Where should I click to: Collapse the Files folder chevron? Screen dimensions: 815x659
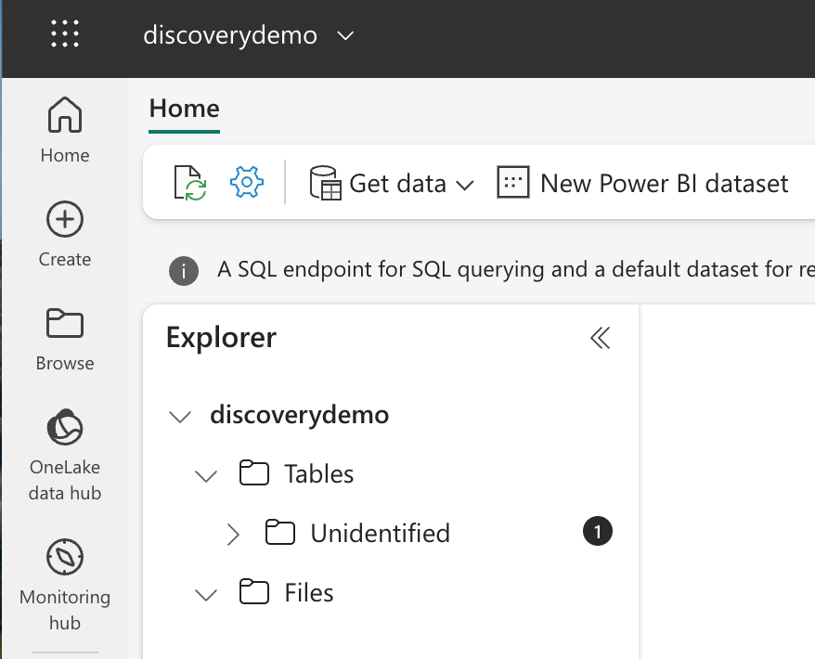point(206,595)
